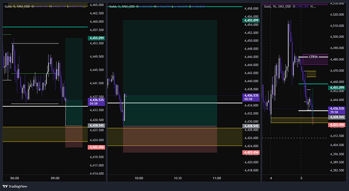349x191 pixels.
Task: Click the day 4 date label on 1h chart
Action: point(271,178)
